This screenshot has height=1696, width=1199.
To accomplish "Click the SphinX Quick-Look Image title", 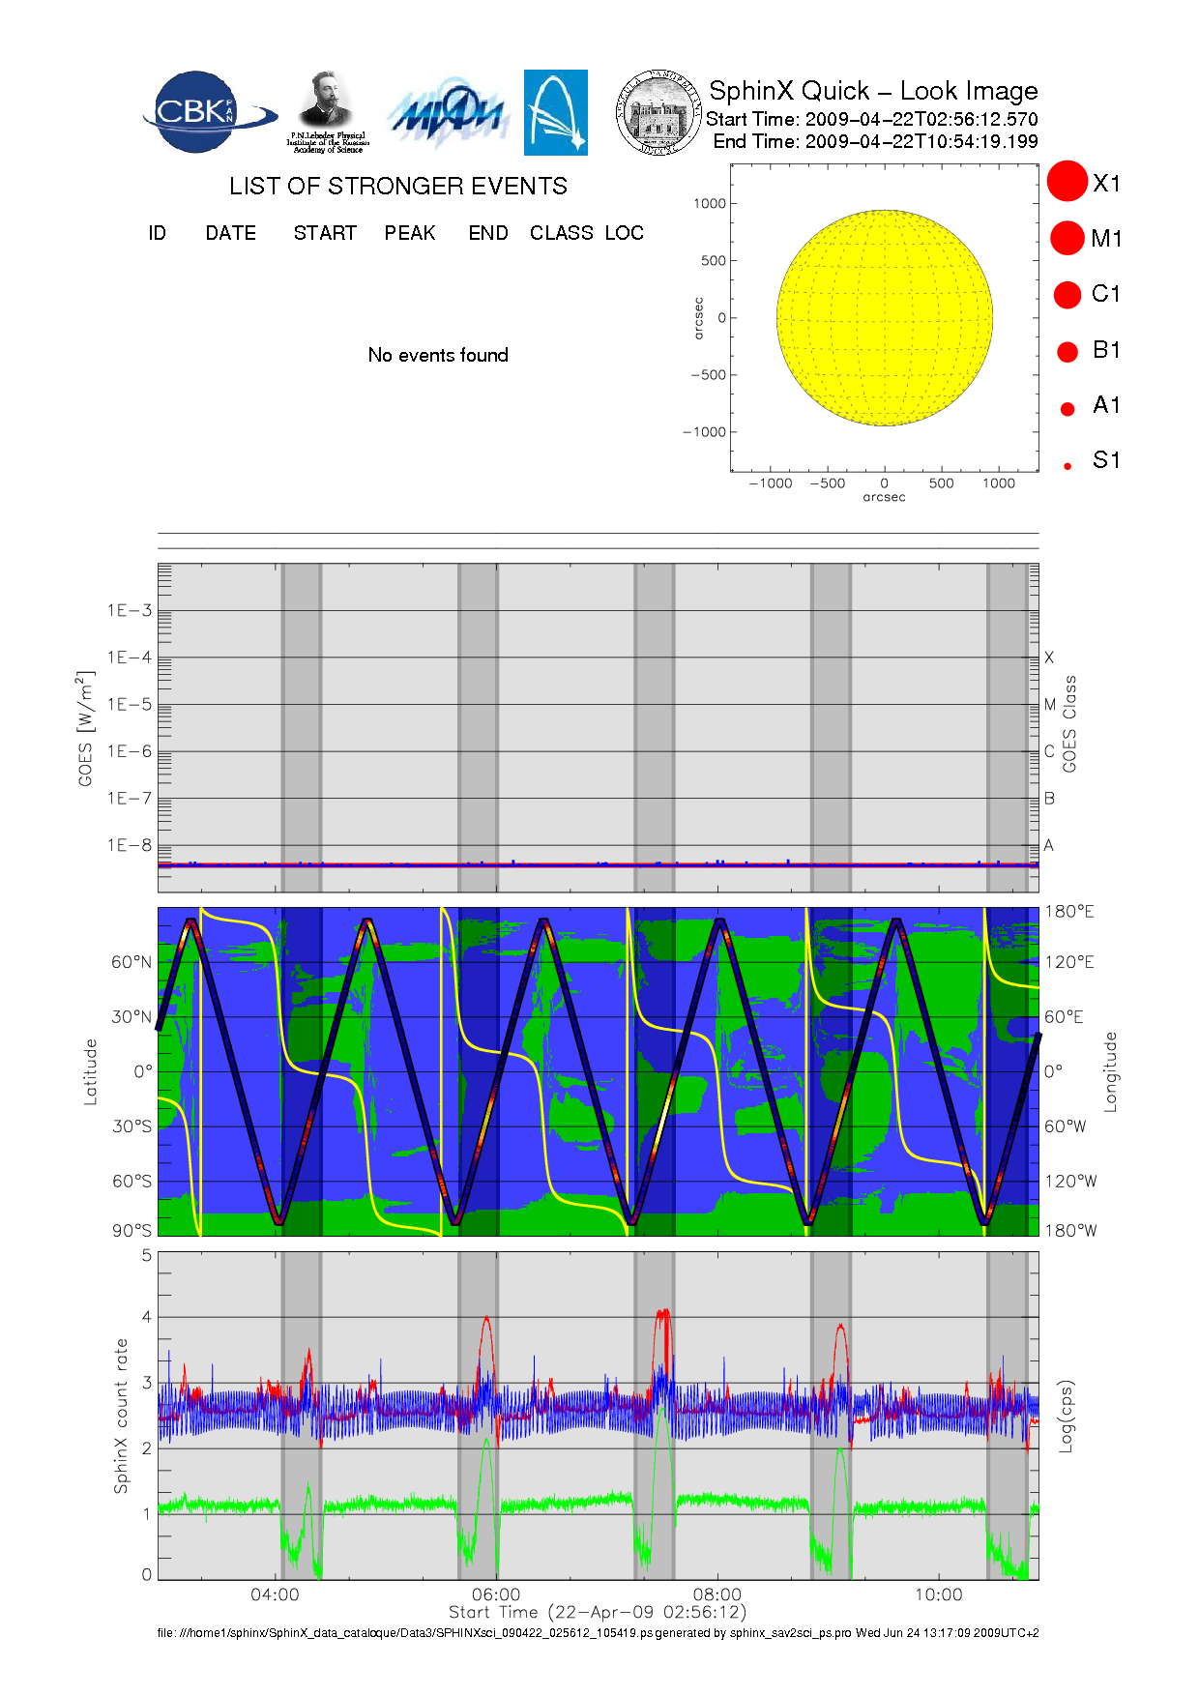I will click(872, 91).
